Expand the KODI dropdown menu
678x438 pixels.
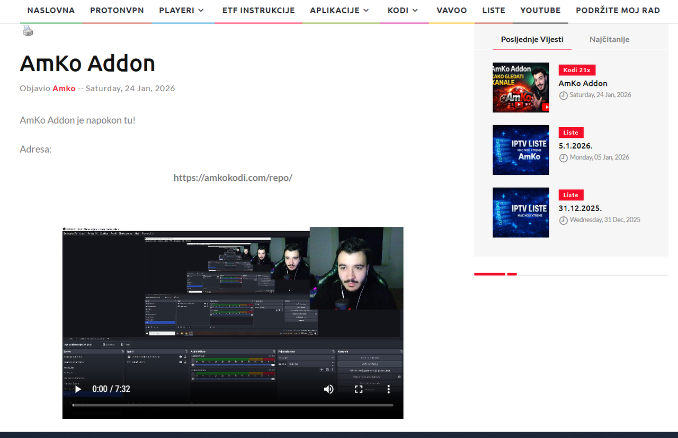pyautogui.click(x=403, y=11)
